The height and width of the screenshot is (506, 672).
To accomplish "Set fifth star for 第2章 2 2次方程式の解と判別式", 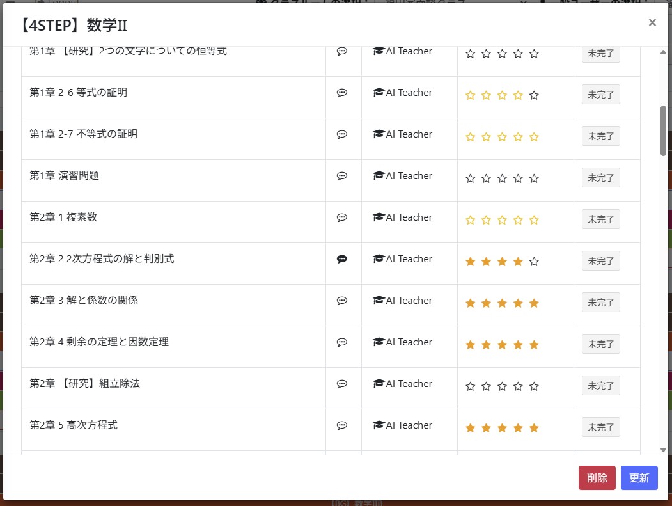I will [534, 262].
